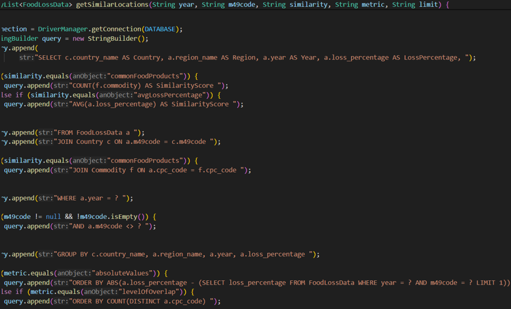Click the method name getSimilarLocations
The height and width of the screenshot is (309, 511).
112,5
